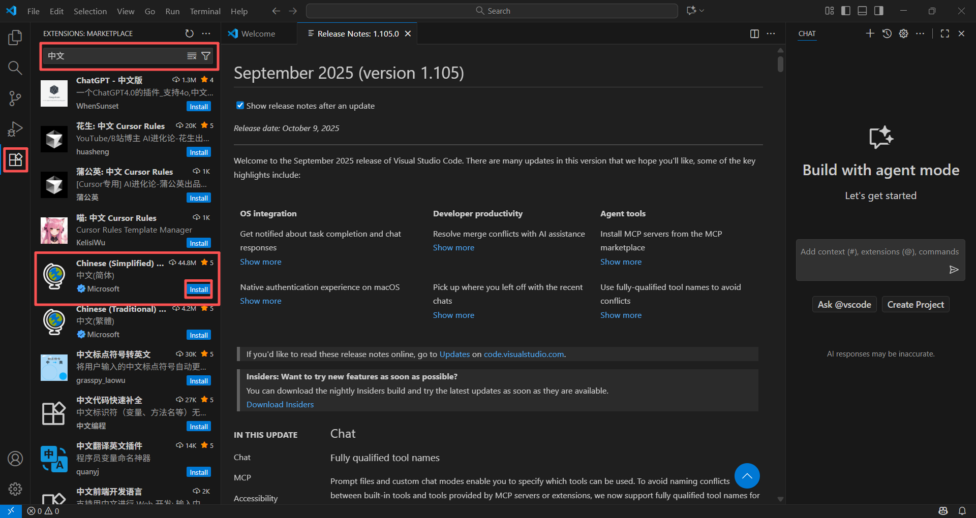Screen dimensions: 976x518
Task: Open notifications bell
Action: (x=962, y=511)
